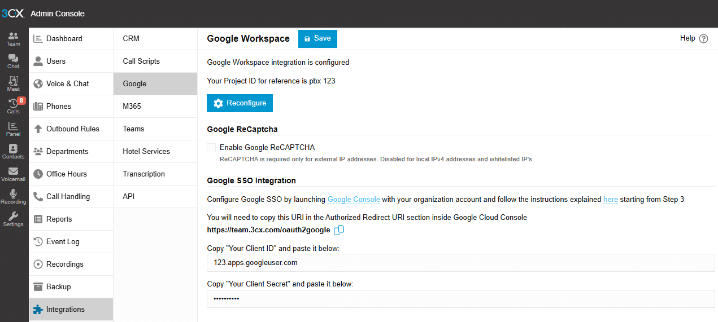Click the Reconfigure button
Viewport: 718px width, 322px height.
(x=240, y=103)
